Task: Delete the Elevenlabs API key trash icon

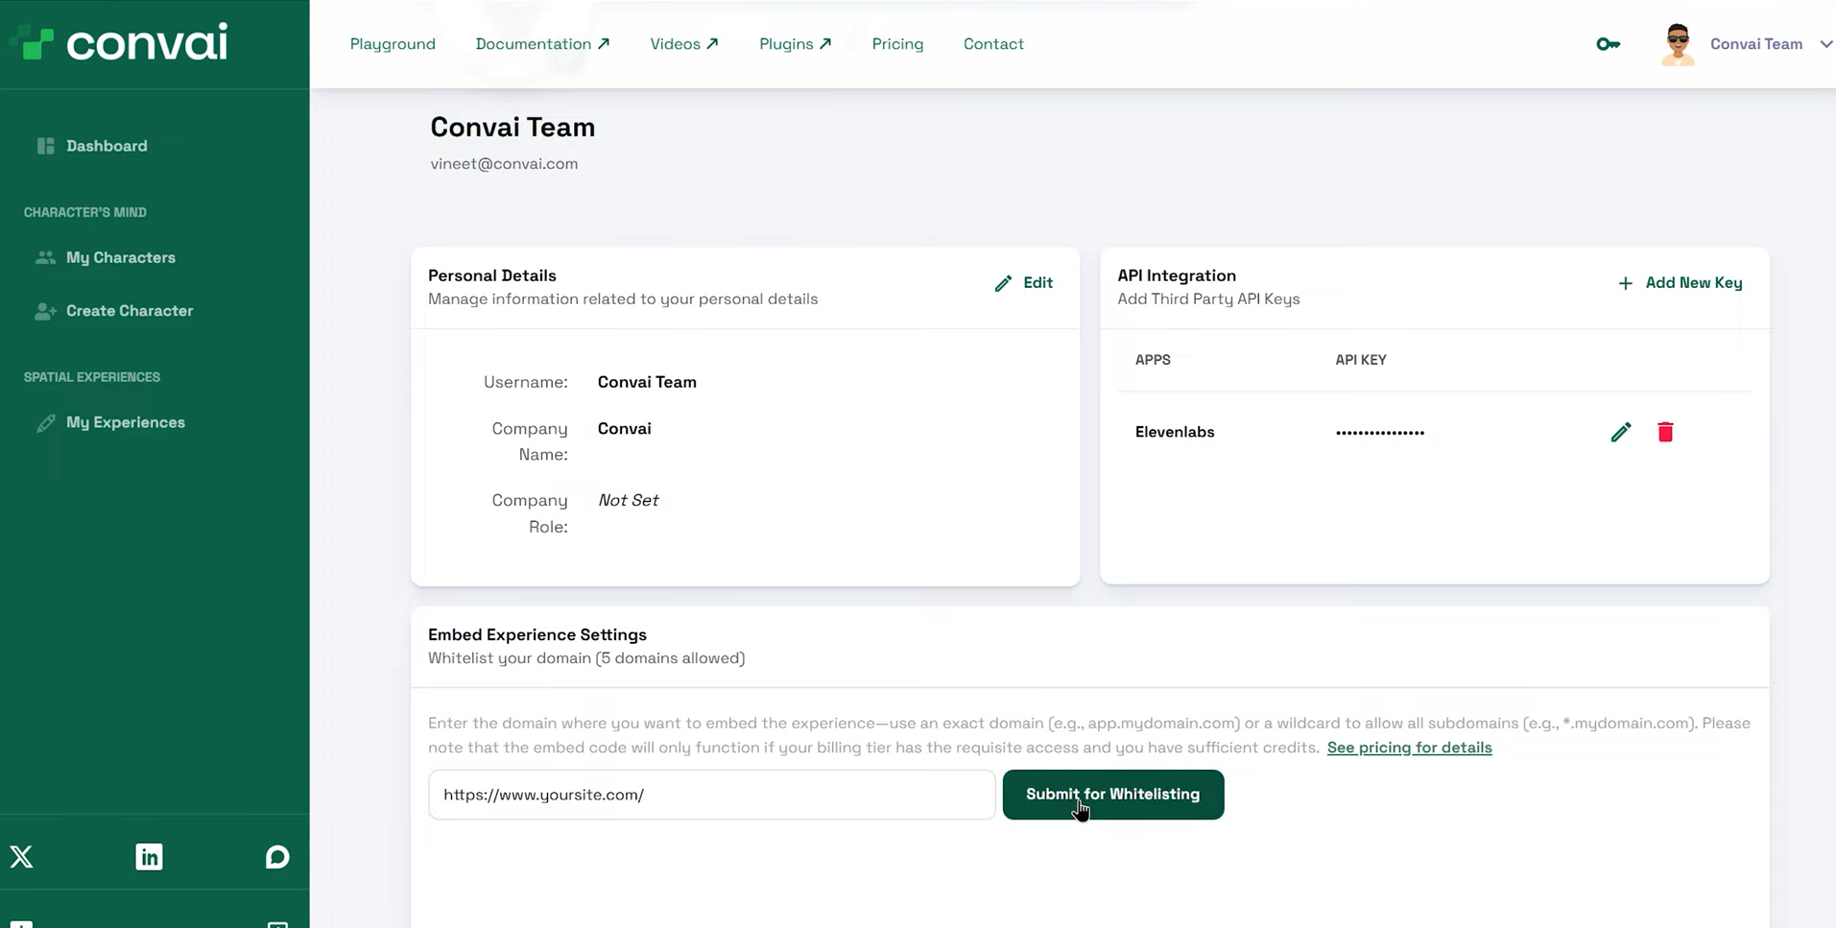Action: tap(1665, 432)
